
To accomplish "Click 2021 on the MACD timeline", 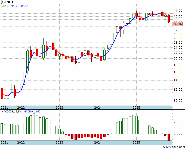I will coord(4,142).
